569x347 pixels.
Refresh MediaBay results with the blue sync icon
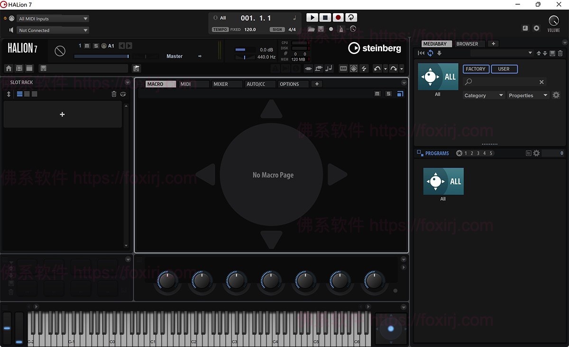click(430, 53)
